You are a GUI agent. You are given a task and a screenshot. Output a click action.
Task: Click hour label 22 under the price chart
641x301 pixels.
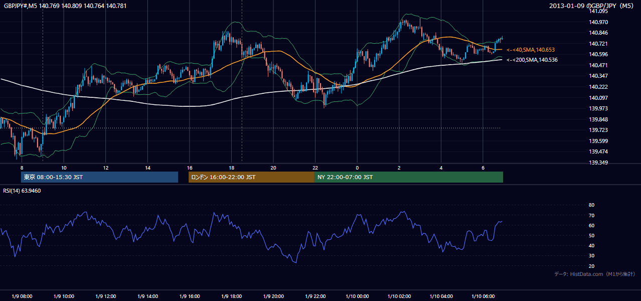(315, 168)
